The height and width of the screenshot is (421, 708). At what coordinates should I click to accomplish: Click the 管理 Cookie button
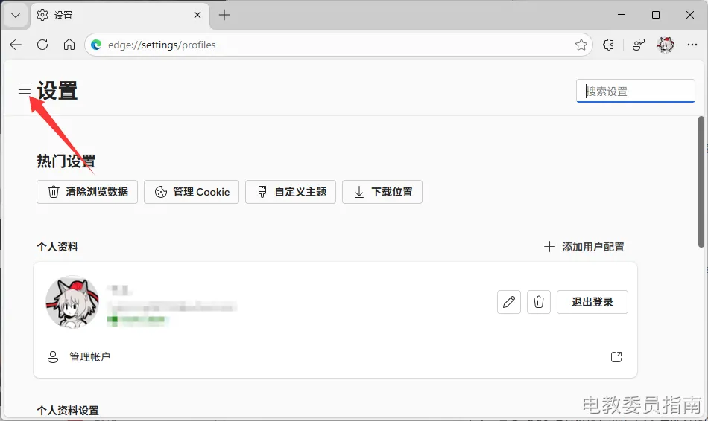(x=192, y=192)
